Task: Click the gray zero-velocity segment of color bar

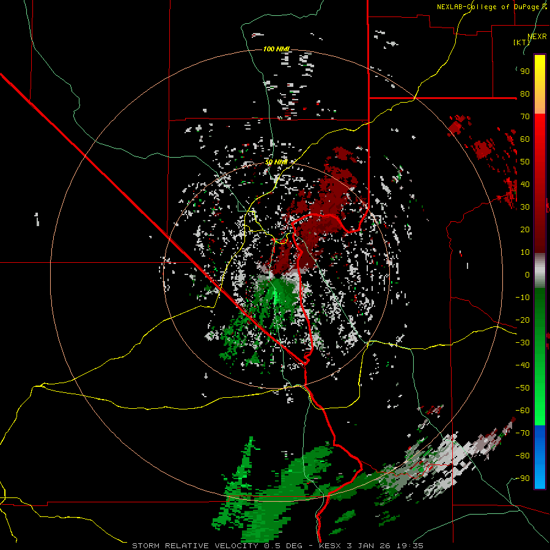Action: 540,270
